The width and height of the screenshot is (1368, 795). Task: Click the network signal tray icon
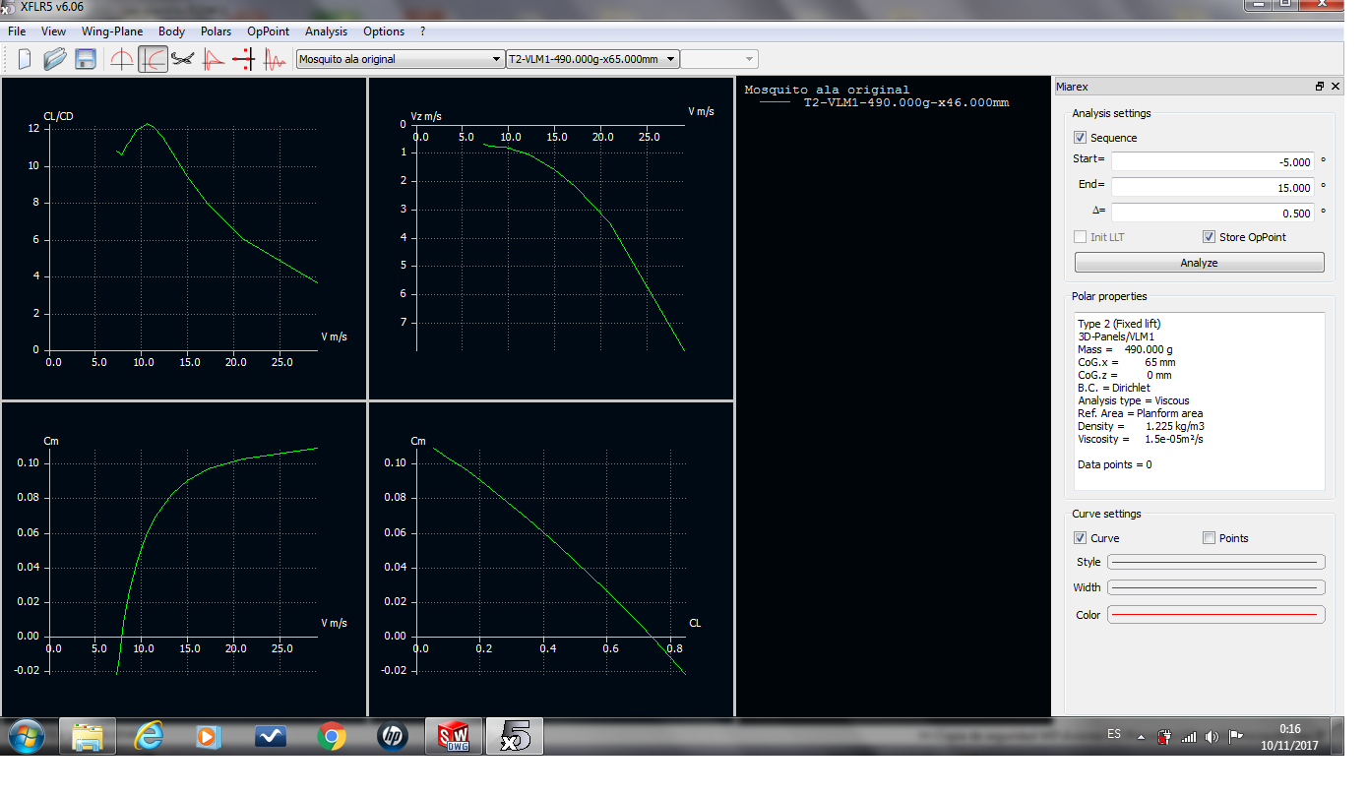pos(1188,736)
